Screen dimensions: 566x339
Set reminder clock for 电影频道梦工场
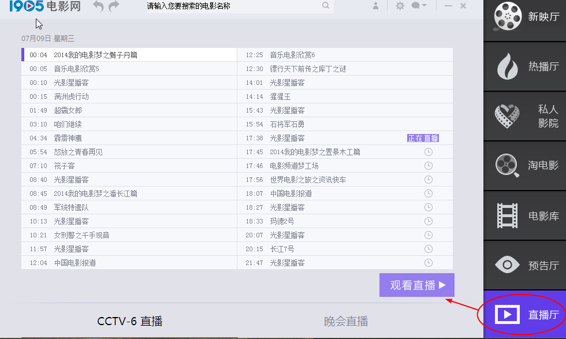tap(429, 166)
